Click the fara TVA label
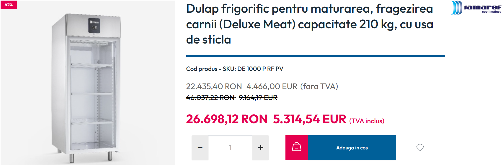 point(319,86)
